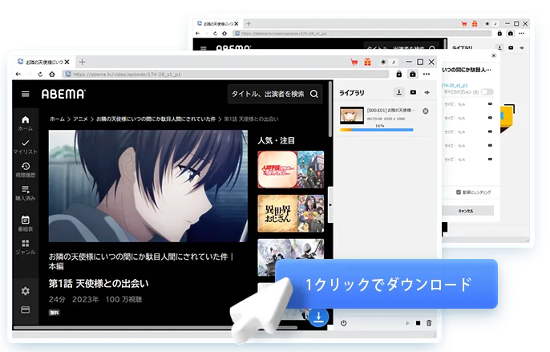Image resolution: width=550 pixels, height=352 pixels.
Task: Select the downloads tab icon in ライブラリ panel
Action: click(x=398, y=92)
